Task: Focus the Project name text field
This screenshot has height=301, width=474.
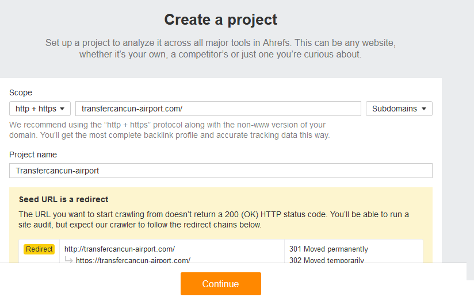Action: (x=220, y=171)
